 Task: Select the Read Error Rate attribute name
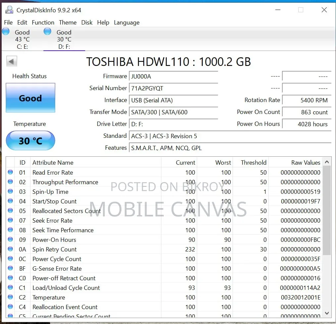point(53,173)
